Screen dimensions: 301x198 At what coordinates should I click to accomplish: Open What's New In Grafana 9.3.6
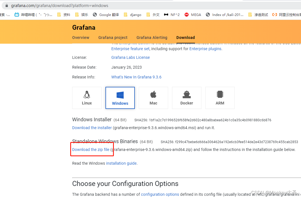(x=136, y=77)
